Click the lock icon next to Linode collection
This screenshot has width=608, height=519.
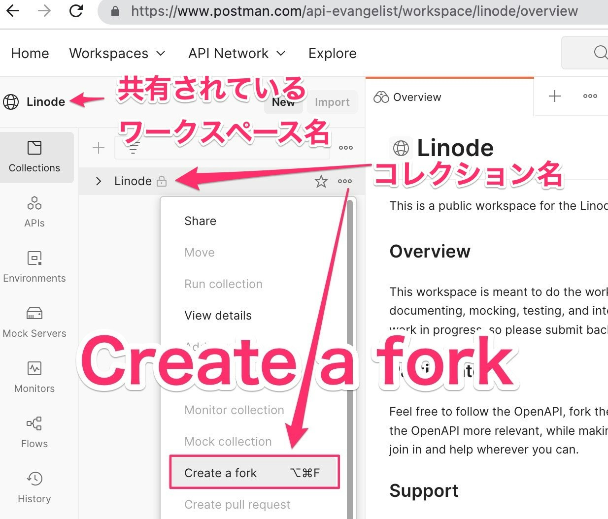coord(162,181)
